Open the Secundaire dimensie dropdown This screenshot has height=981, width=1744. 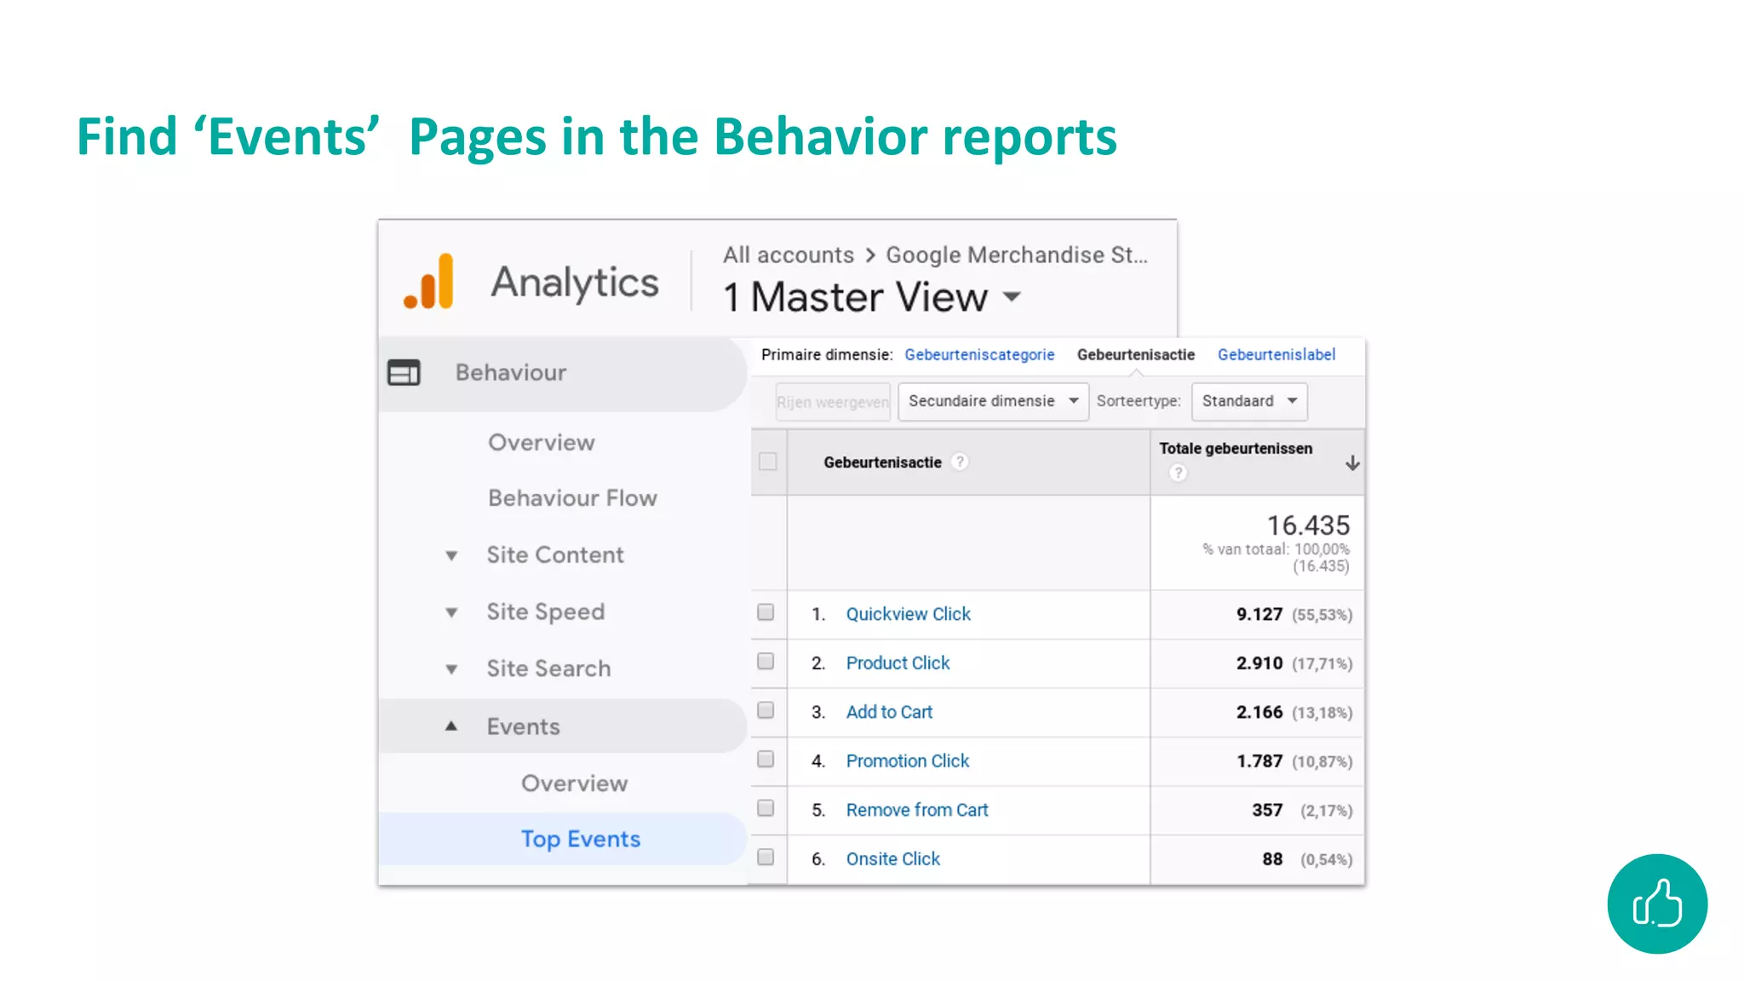[993, 401]
